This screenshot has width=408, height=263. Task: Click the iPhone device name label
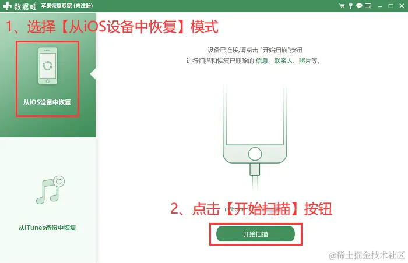pyautogui.click(x=235, y=209)
